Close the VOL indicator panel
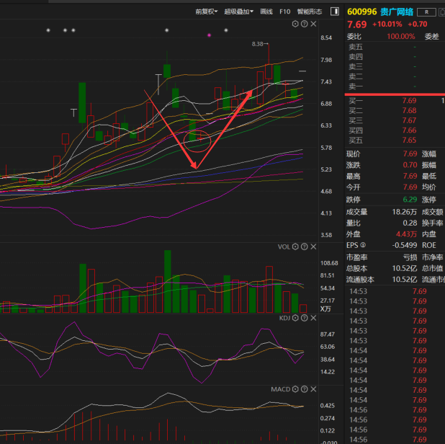This screenshot has height=444, width=445. pos(314,247)
